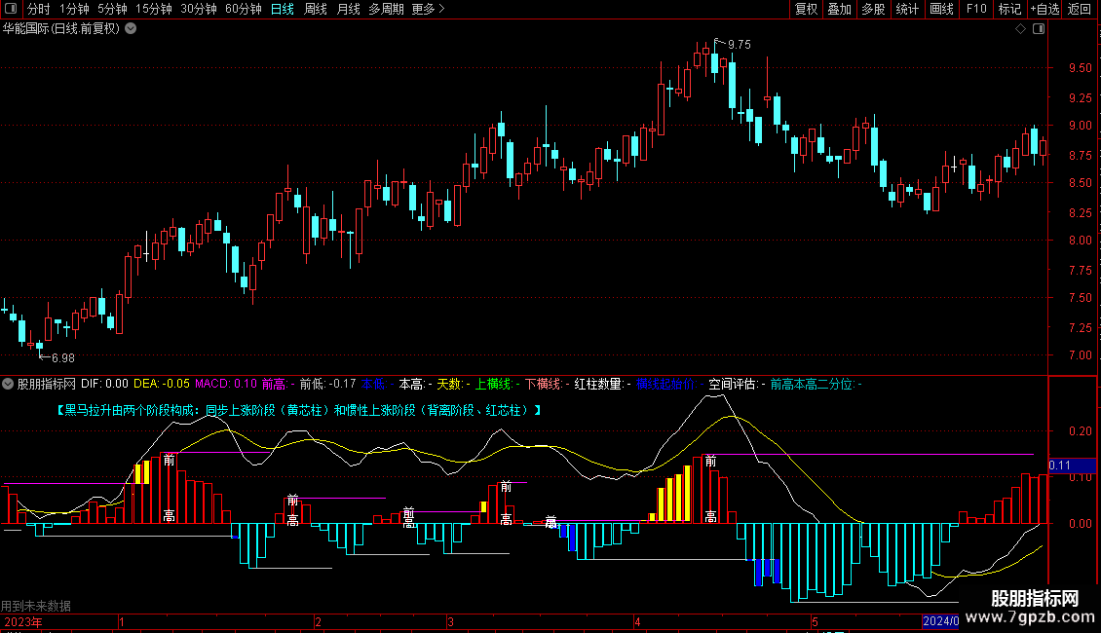Click the 9.50 price axis label

click(1080, 68)
